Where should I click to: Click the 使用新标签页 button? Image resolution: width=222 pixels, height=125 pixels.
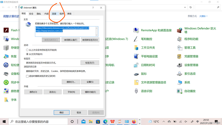point(90,40)
